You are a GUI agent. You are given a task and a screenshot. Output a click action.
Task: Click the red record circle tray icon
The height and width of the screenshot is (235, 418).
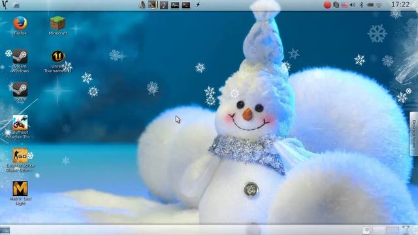point(327,5)
